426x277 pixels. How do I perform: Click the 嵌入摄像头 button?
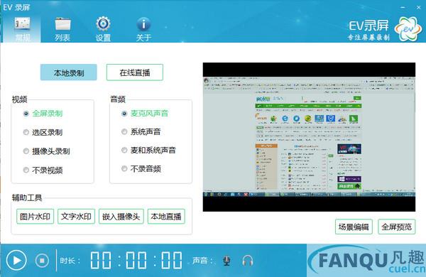point(121,217)
